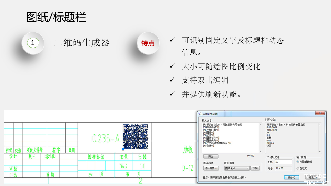Click the bullet text 大小可随绘图比例变化
The height and width of the screenshot is (186, 331).
point(221,66)
